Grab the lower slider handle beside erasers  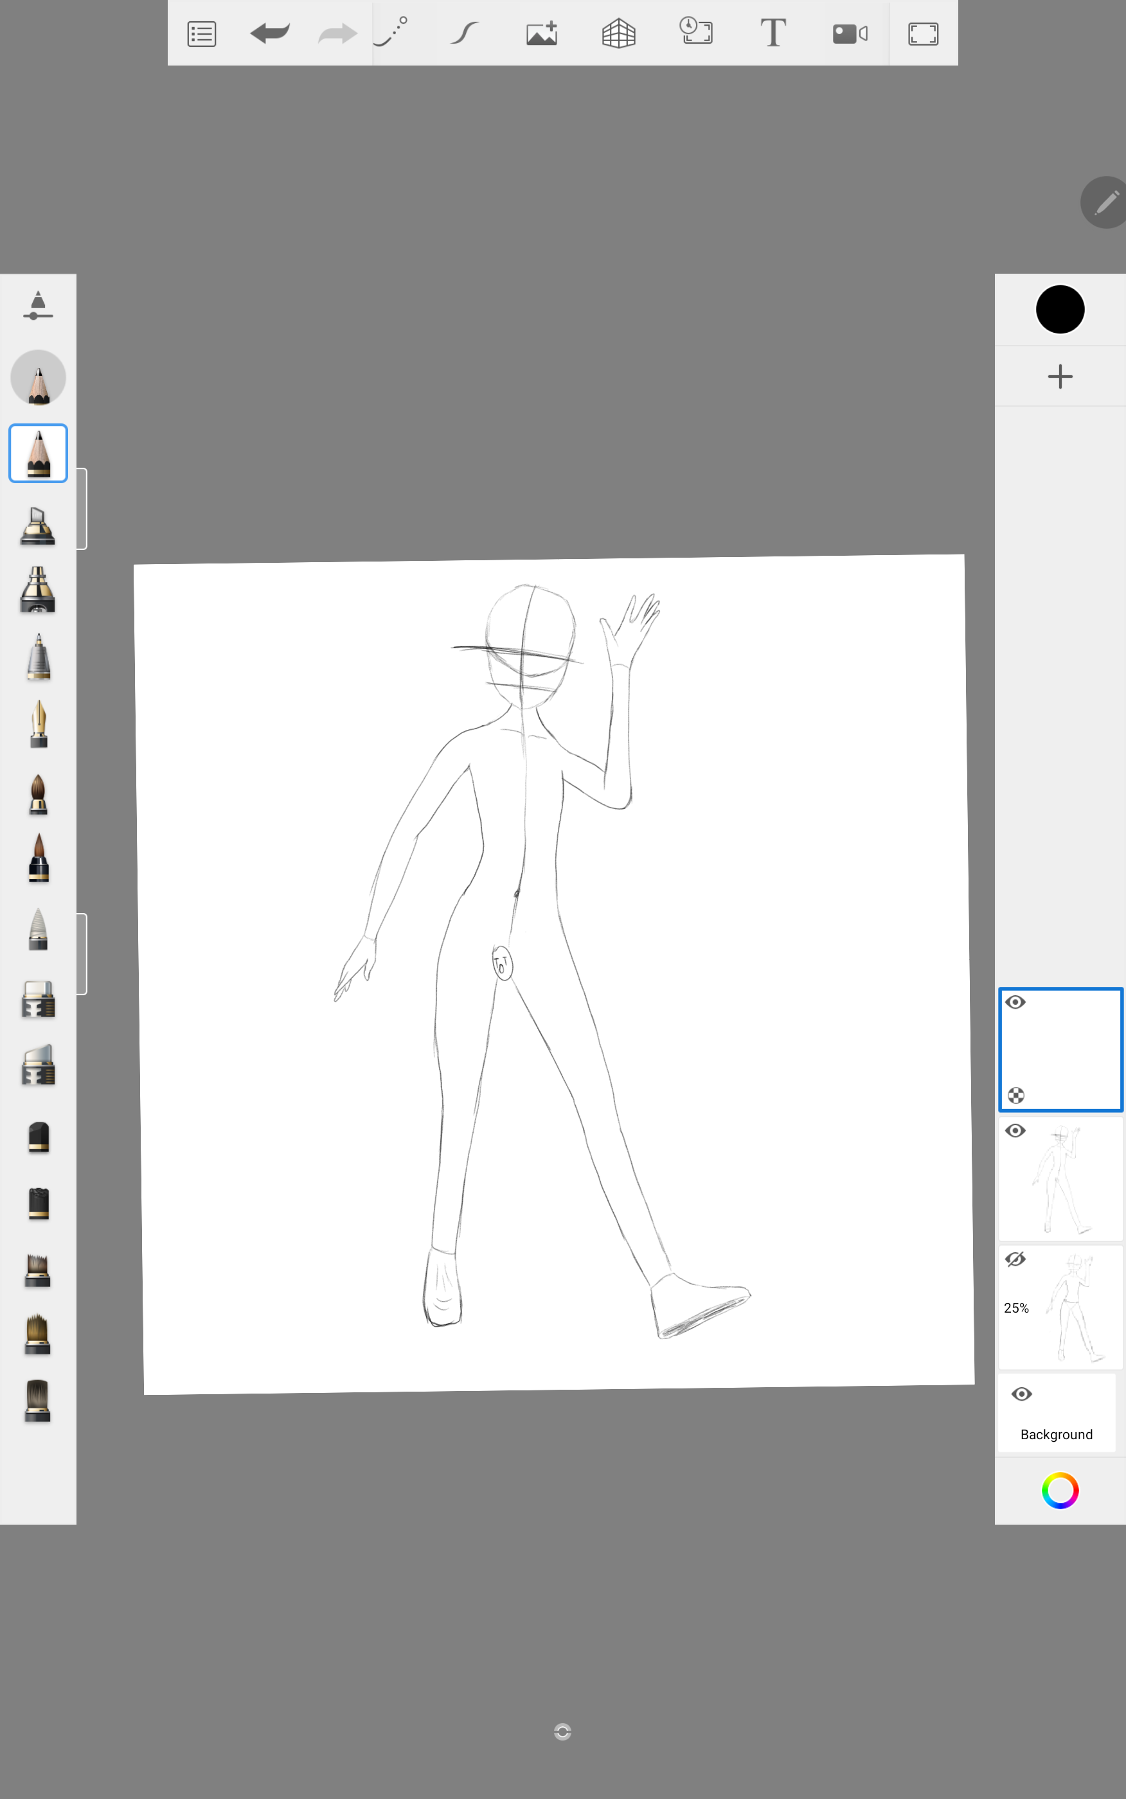tap(82, 953)
